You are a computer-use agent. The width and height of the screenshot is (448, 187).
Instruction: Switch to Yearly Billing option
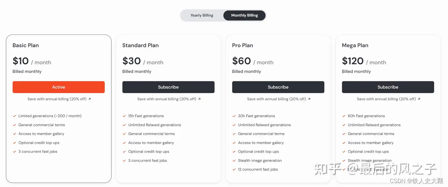coord(202,15)
